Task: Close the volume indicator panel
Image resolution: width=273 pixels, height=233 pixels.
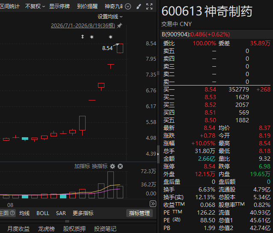Action: 120,166
